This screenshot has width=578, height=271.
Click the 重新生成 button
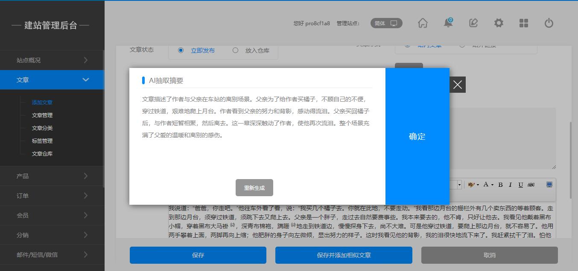pos(254,188)
